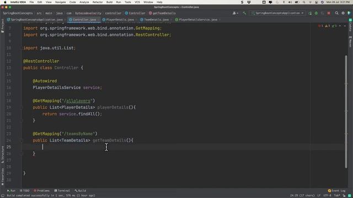Click the PlayerDetailsService field type
The width and height of the screenshot is (353, 198).
point(56,88)
